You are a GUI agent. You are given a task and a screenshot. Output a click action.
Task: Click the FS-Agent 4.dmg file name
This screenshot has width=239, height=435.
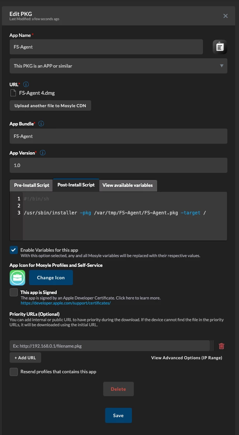[x=37, y=93]
